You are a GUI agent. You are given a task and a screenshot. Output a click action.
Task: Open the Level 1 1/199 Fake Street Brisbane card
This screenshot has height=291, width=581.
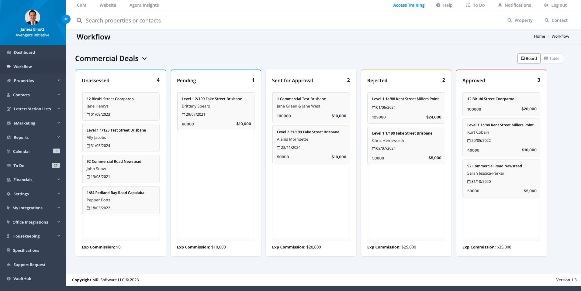point(406,145)
